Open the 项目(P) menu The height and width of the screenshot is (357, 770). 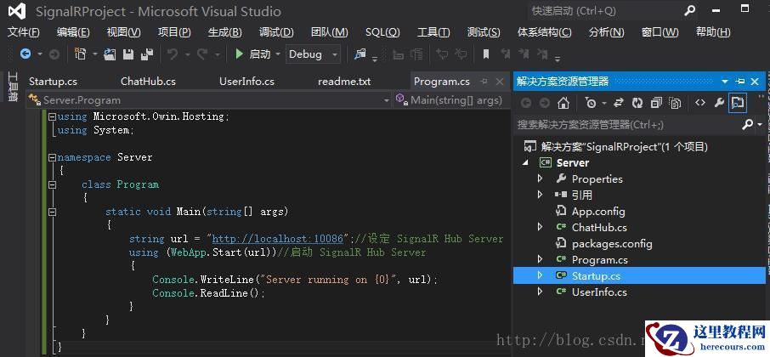[174, 32]
